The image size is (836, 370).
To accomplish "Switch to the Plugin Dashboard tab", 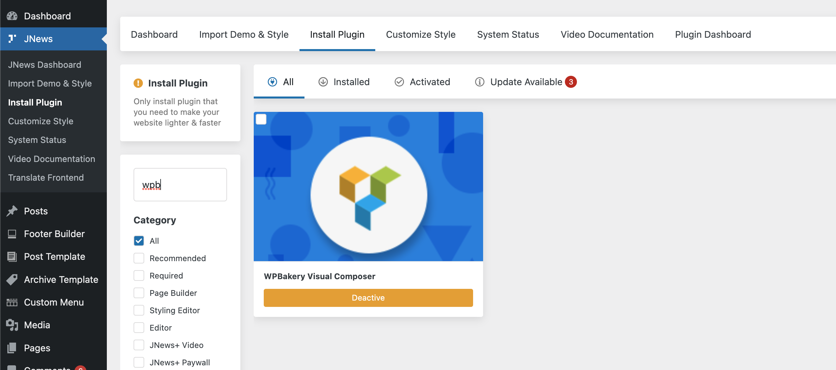I will (713, 34).
